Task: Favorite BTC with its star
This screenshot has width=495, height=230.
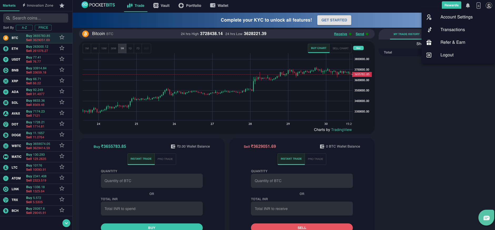Action: pos(62,37)
